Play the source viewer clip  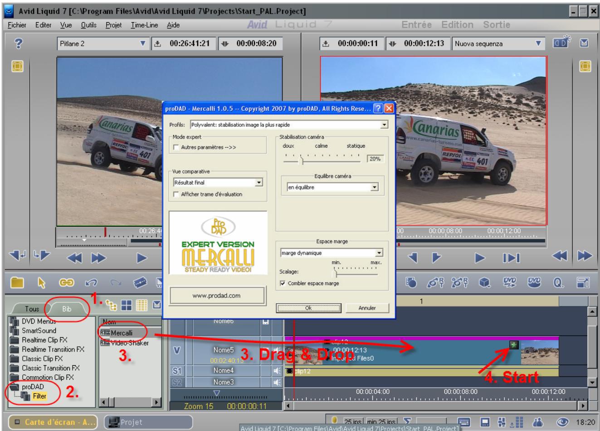[142, 258]
